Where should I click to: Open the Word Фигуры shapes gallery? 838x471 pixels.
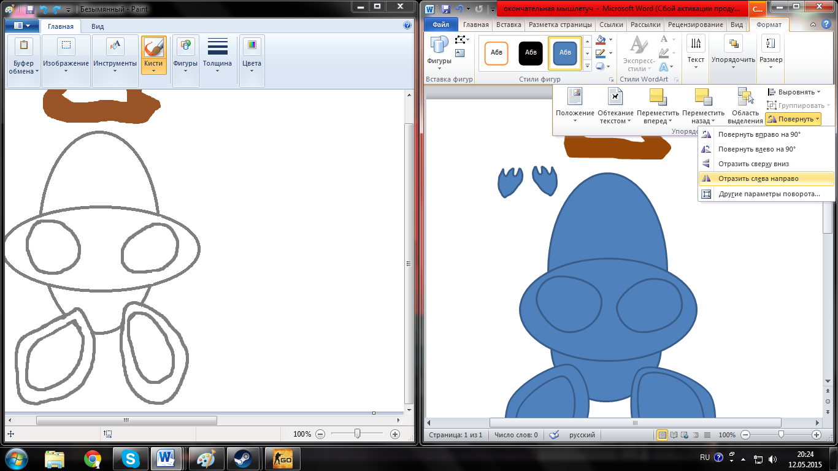pos(439,50)
